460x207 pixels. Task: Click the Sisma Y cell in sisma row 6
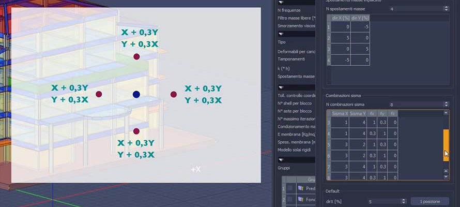(358, 156)
